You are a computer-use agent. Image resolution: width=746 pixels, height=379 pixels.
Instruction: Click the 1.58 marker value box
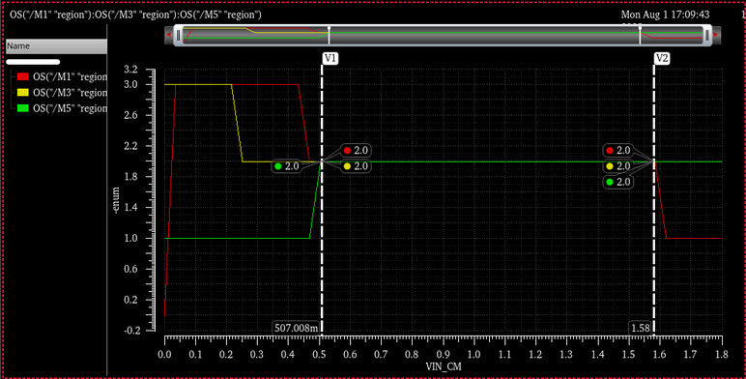click(641, 328)
